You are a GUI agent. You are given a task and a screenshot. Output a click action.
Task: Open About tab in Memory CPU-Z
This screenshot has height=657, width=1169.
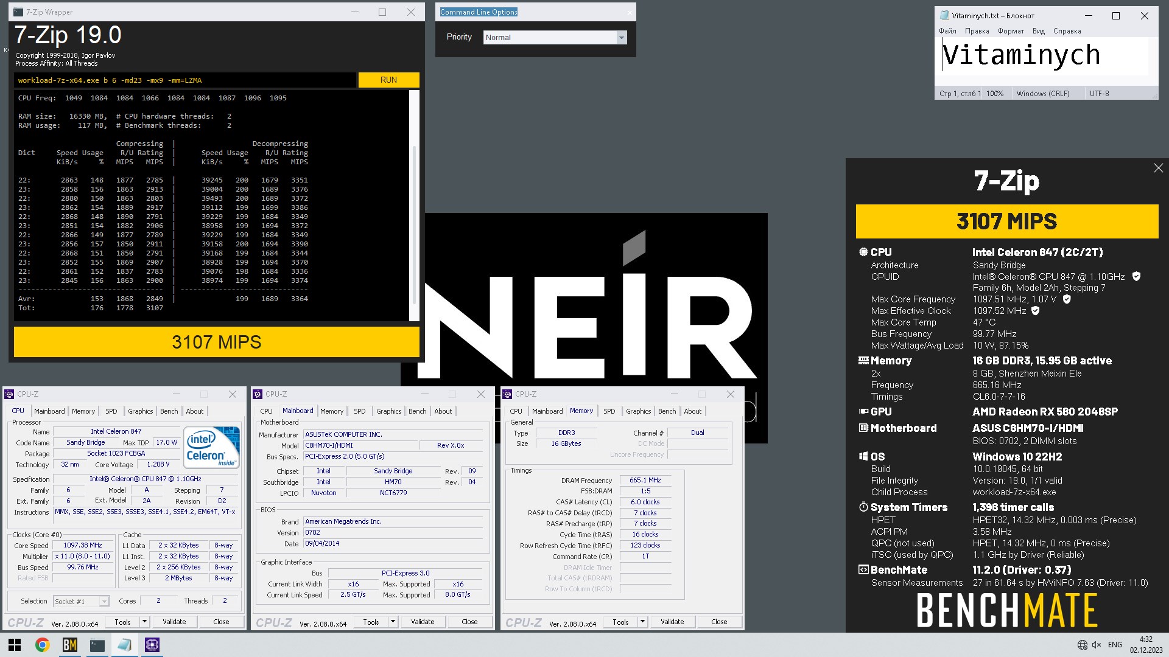[x=693, y=411]
